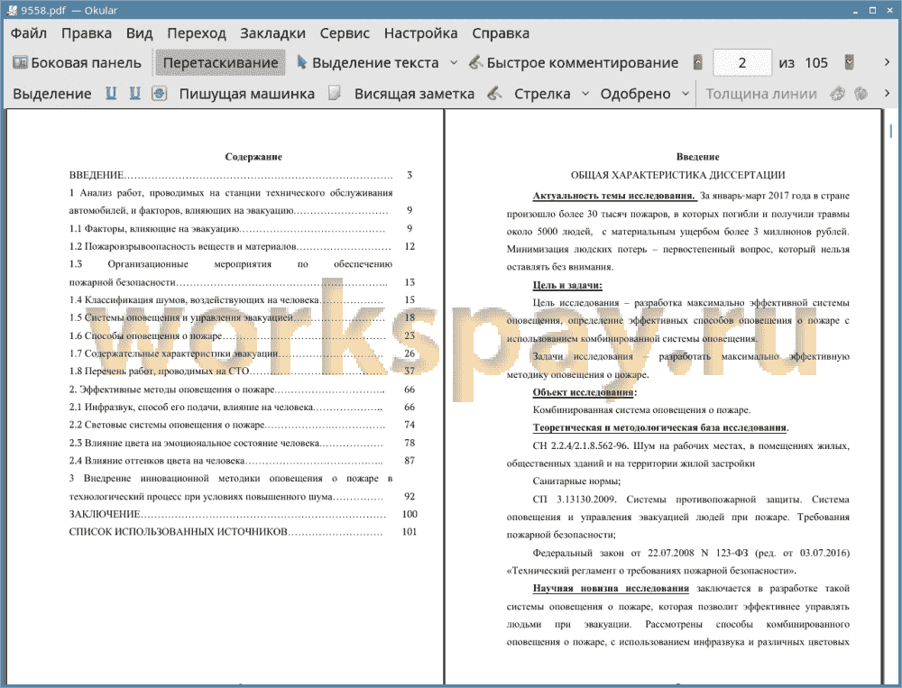Open the Справка menu
Viewport: 902px width, 688px height.
[501, 33]
